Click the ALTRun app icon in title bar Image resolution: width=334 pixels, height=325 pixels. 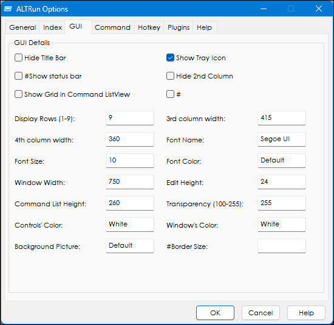[x=8, y=9]
